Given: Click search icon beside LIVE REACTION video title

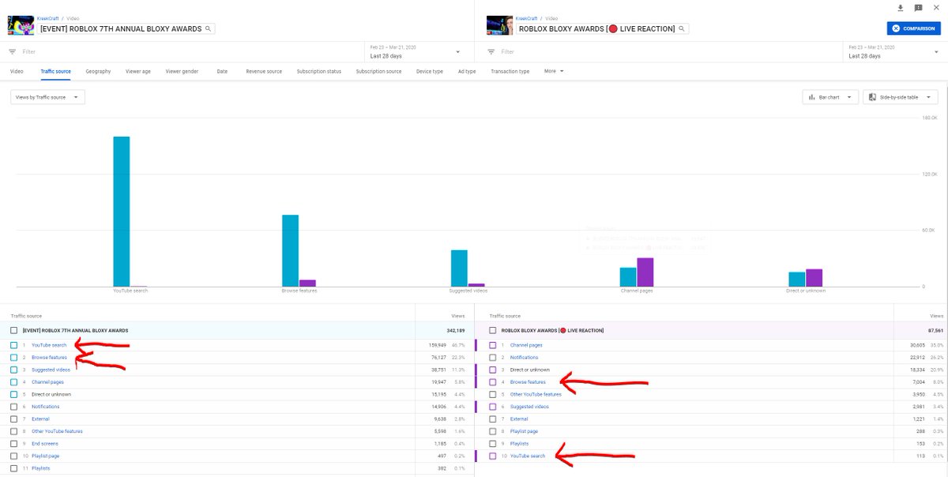Looking at the screenshot, I should click(682, 28).
